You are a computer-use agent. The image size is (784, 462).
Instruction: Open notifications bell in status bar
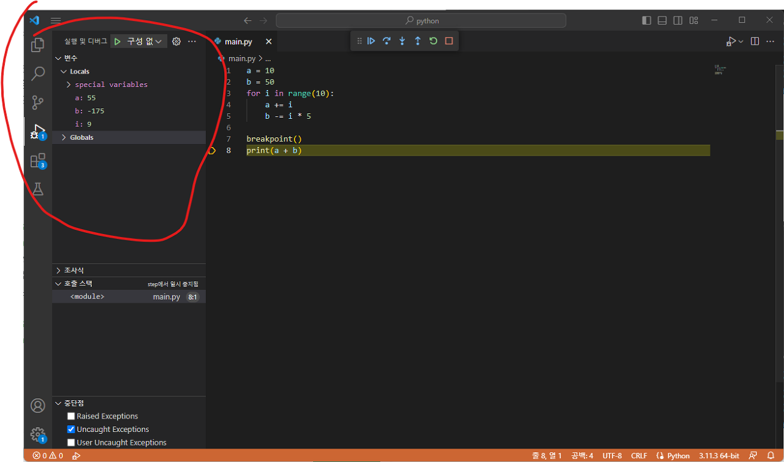click(771, 456)
